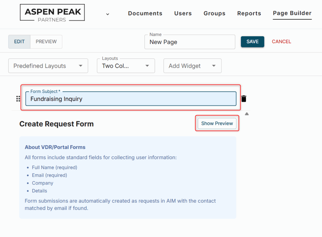Screen dimensions: 322x237
Task: Focus the Form Subject input field
Action: [x=131, y=99]
